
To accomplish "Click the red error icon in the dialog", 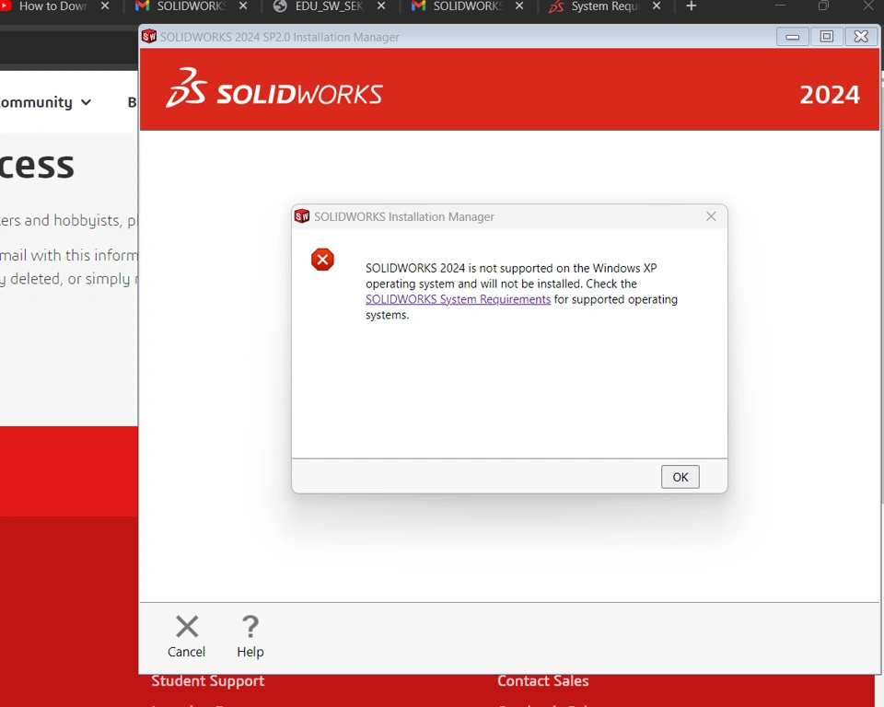I will click(322, 260).
